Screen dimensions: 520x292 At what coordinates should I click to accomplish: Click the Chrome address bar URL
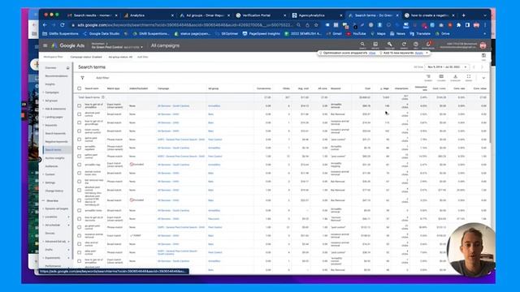184,25
